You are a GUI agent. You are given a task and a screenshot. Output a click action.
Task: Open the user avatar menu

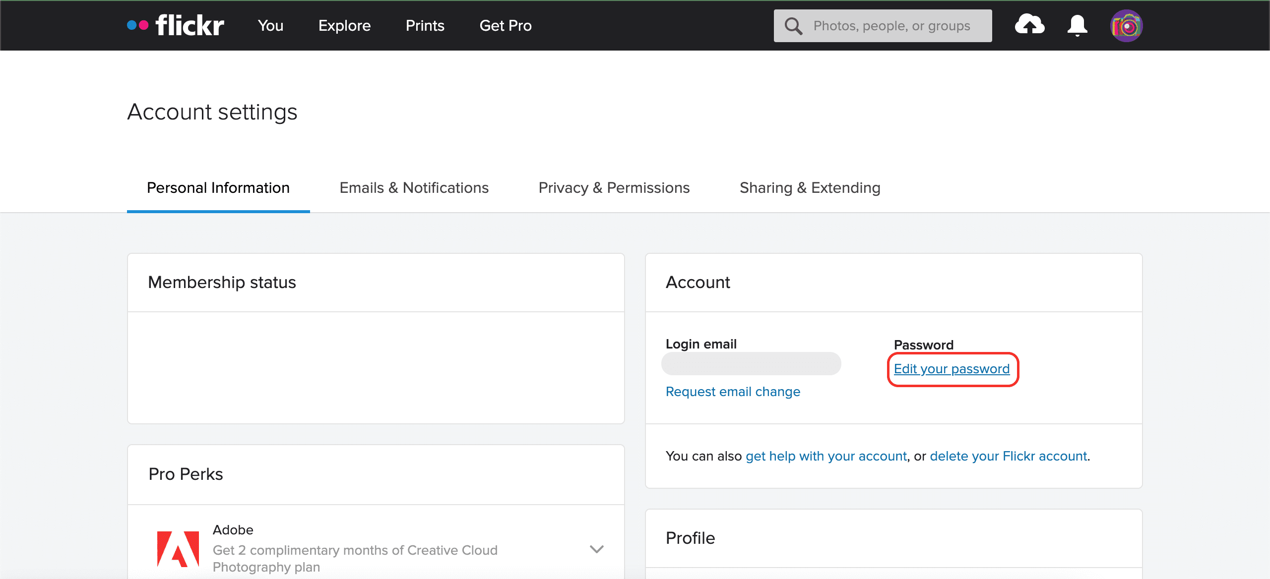coord(1126,26)
